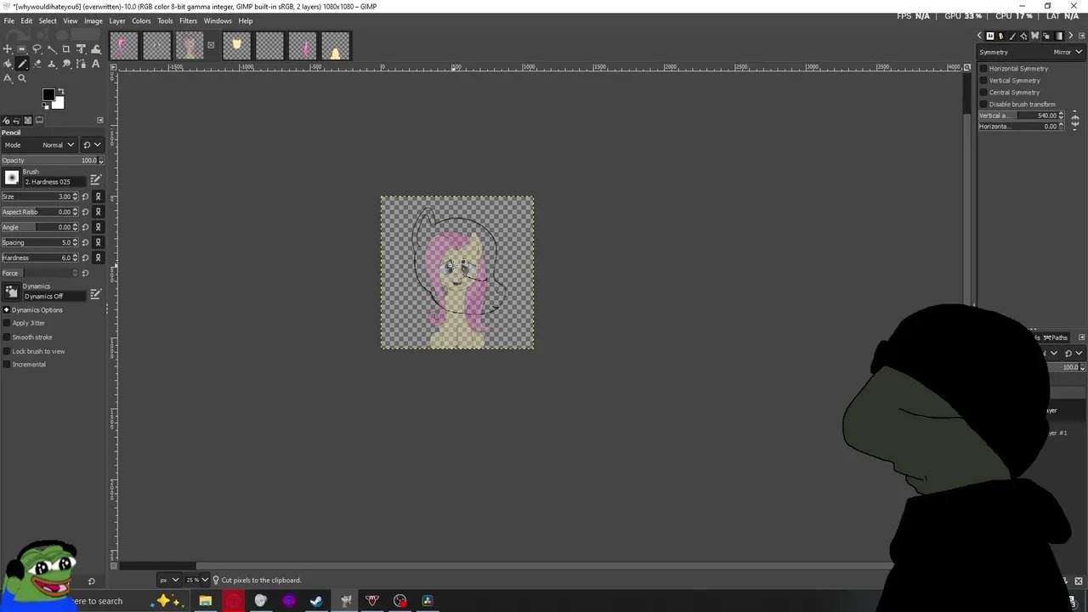Open the Select menu
The width and height of the screenshot is (1088, 612).
click(48, 20)
